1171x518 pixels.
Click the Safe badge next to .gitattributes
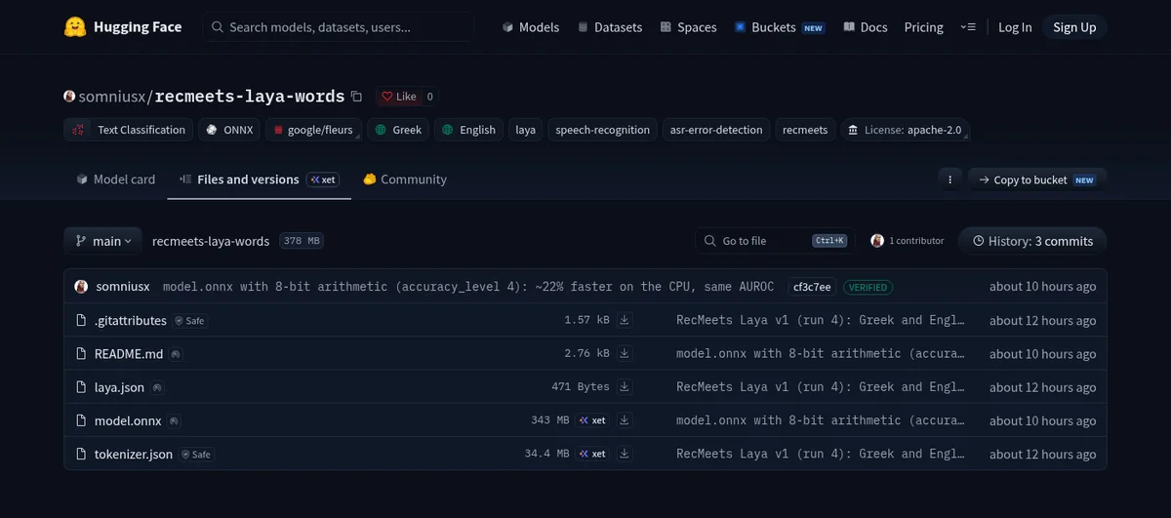click(189, 320)
